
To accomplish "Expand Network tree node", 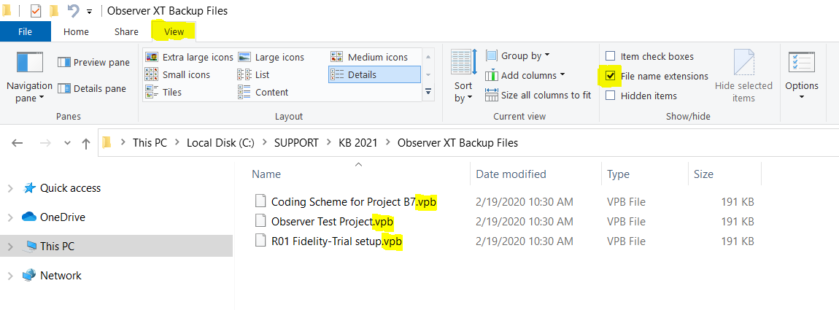I will tap(9, 276).
